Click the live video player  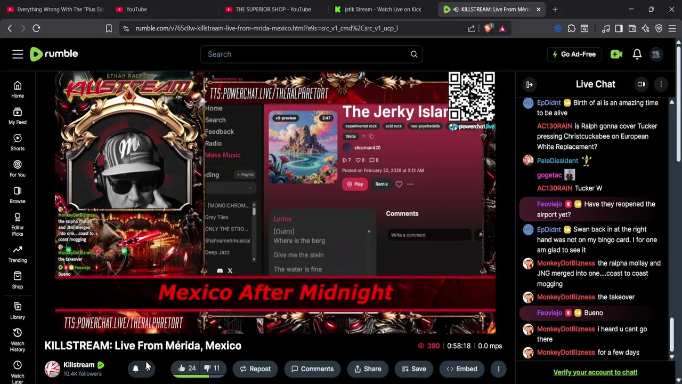[x=275, y=203]
